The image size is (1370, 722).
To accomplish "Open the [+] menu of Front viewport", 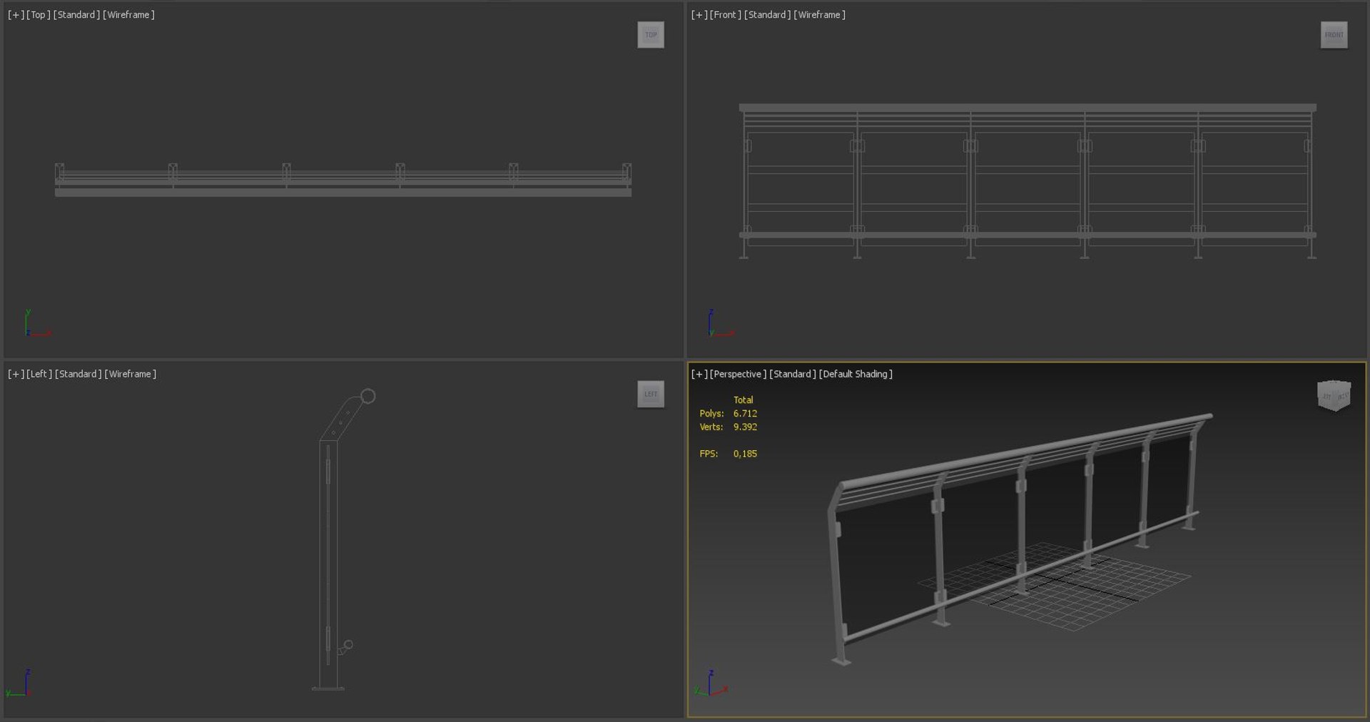I will click(x=699, y=14).
